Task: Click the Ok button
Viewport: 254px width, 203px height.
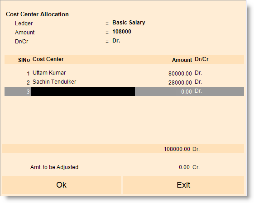Action: [62, 185]
